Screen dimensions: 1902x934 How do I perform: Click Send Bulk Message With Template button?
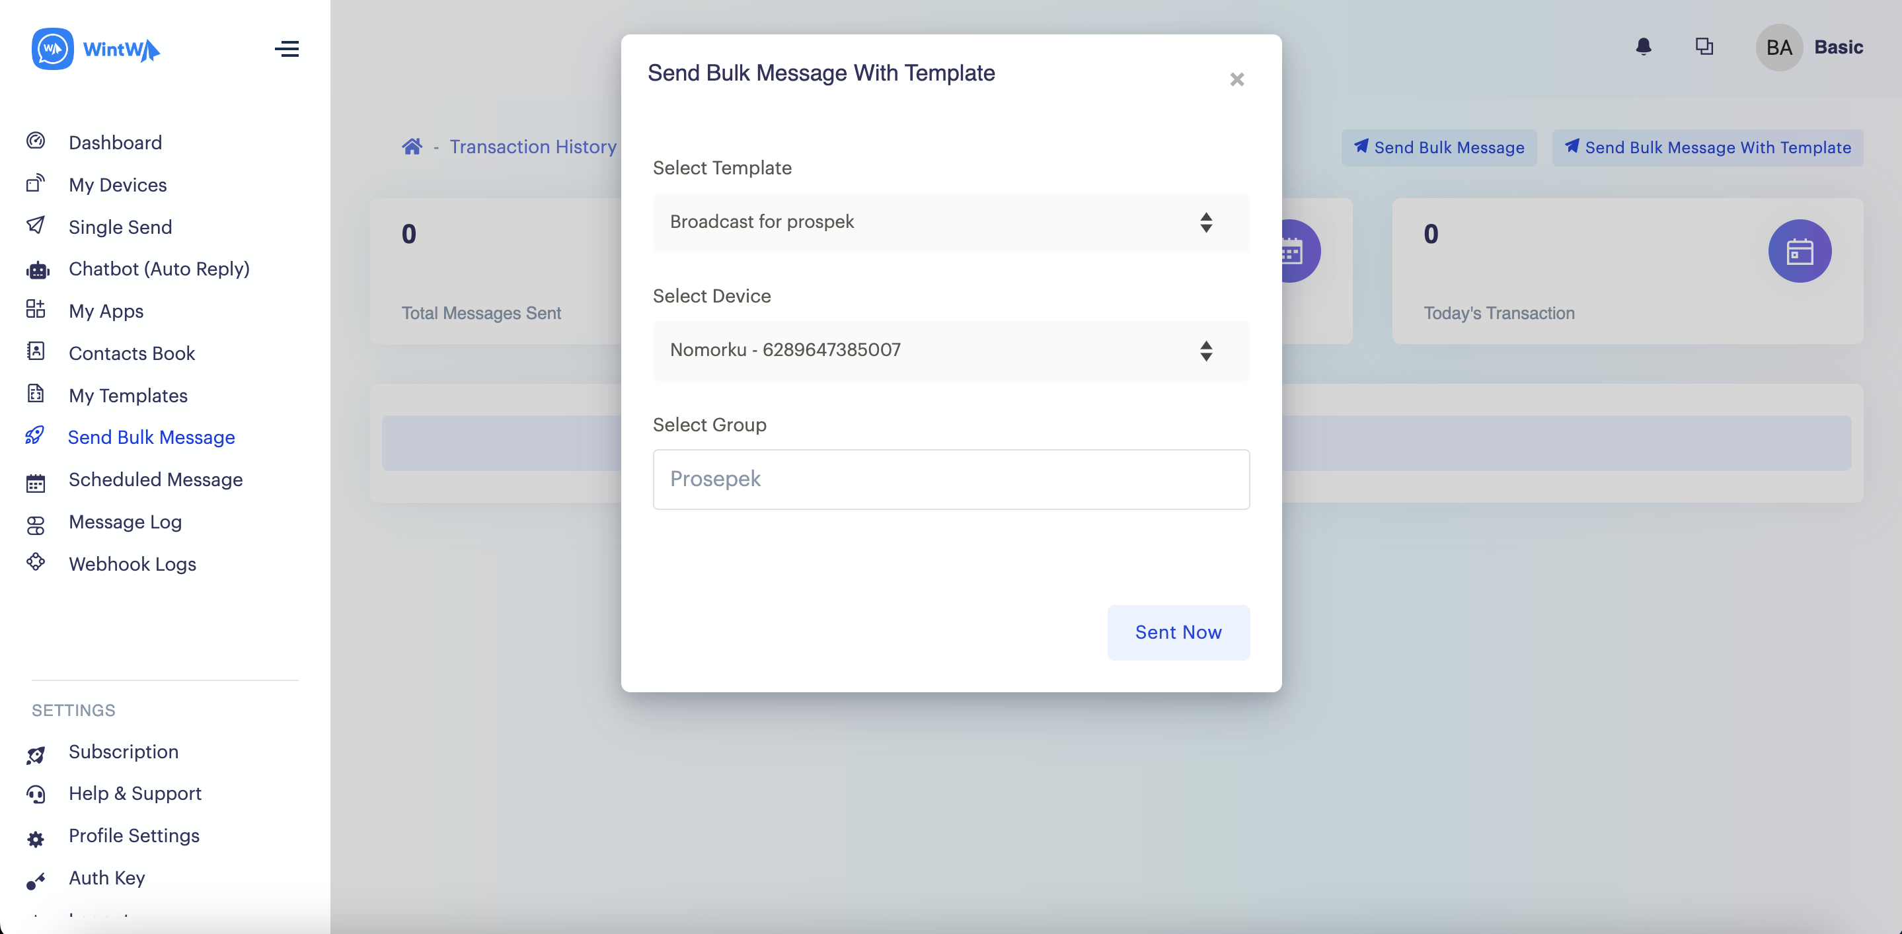[1707, 147]
